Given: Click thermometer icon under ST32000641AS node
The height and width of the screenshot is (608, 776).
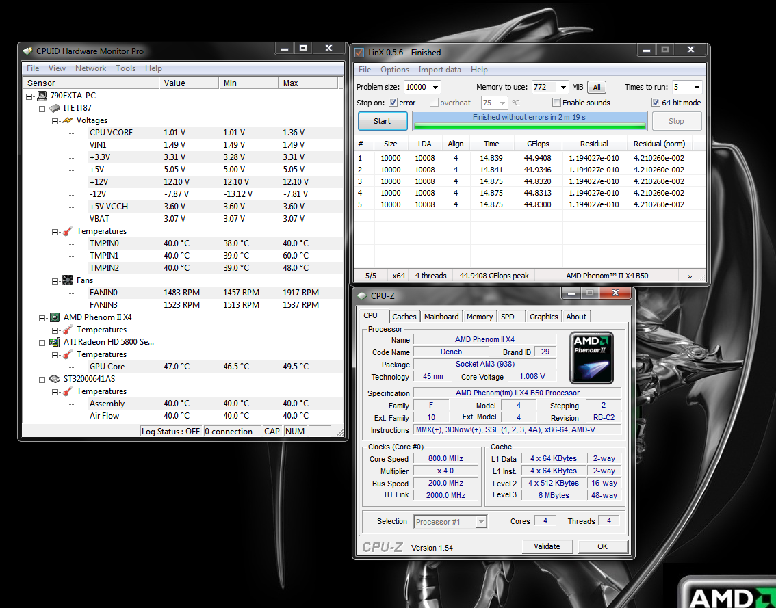Looking at the screenshot, I should point(68,391).
